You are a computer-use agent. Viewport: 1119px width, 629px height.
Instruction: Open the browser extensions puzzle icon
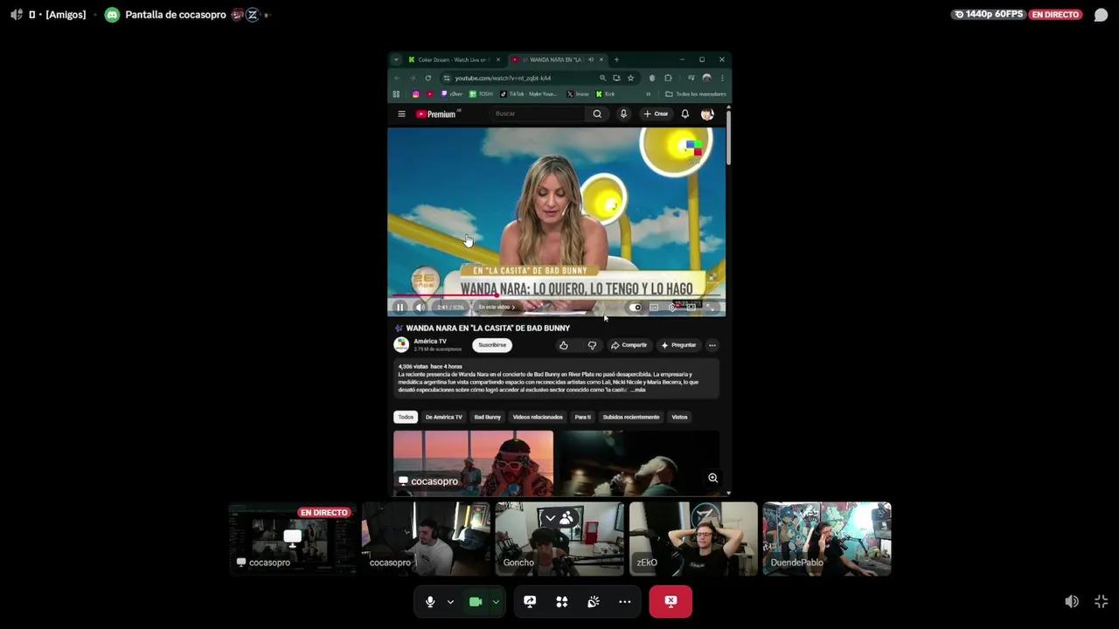click(x=668, y=78)
